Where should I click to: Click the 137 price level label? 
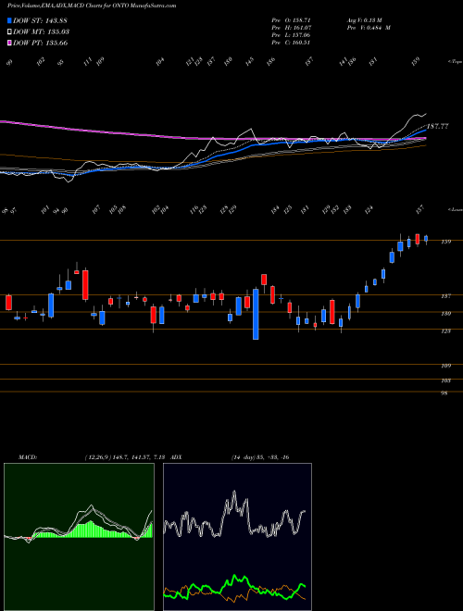(446, 296)
